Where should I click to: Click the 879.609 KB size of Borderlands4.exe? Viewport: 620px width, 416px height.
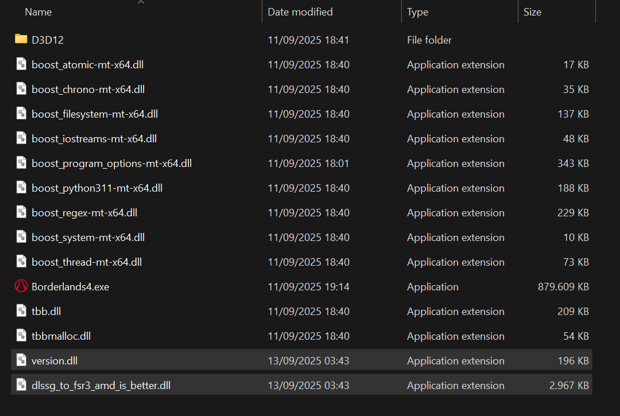point(563,287)
